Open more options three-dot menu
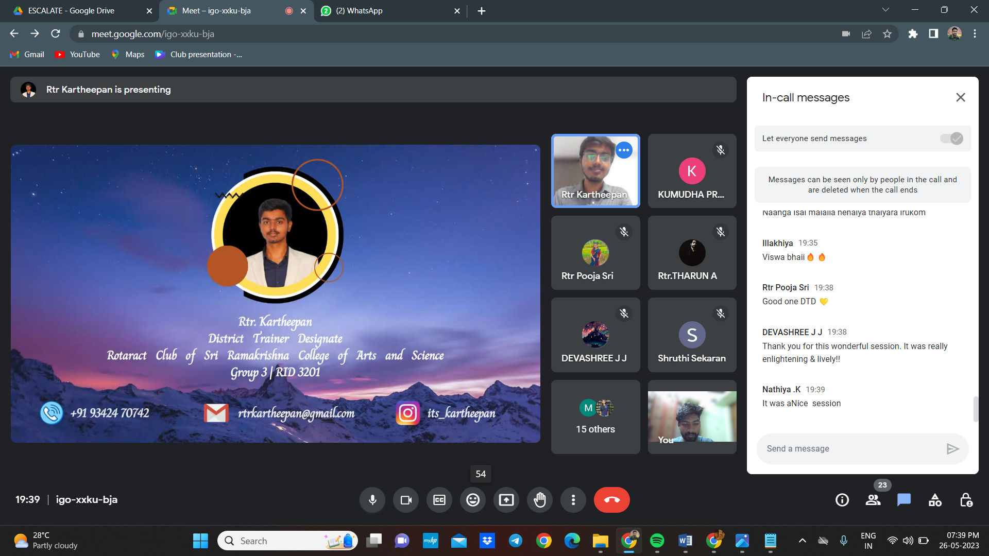 point(573,500)
